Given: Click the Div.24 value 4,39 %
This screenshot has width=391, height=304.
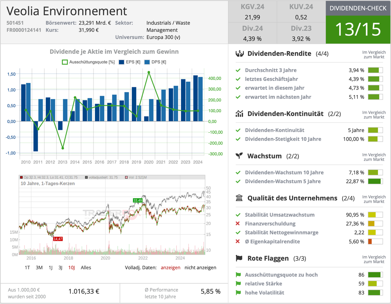Looking at the screenshot, I should pos(252,39).
